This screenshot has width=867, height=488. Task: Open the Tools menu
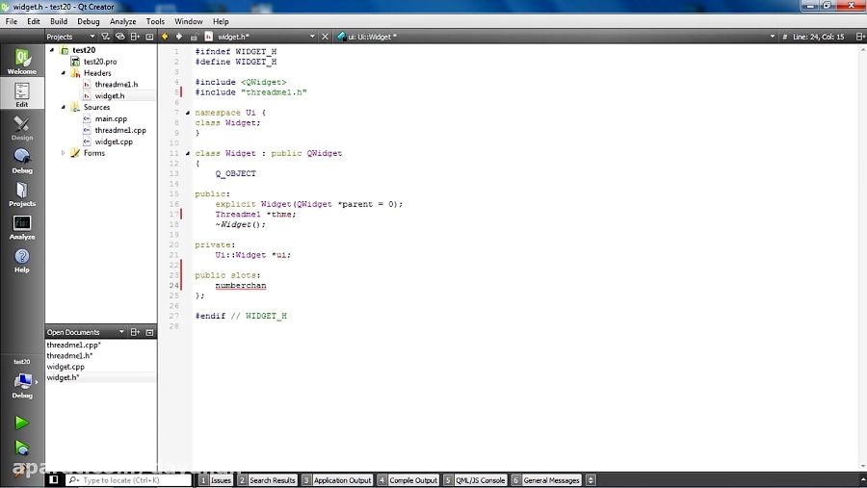[155, 21]
